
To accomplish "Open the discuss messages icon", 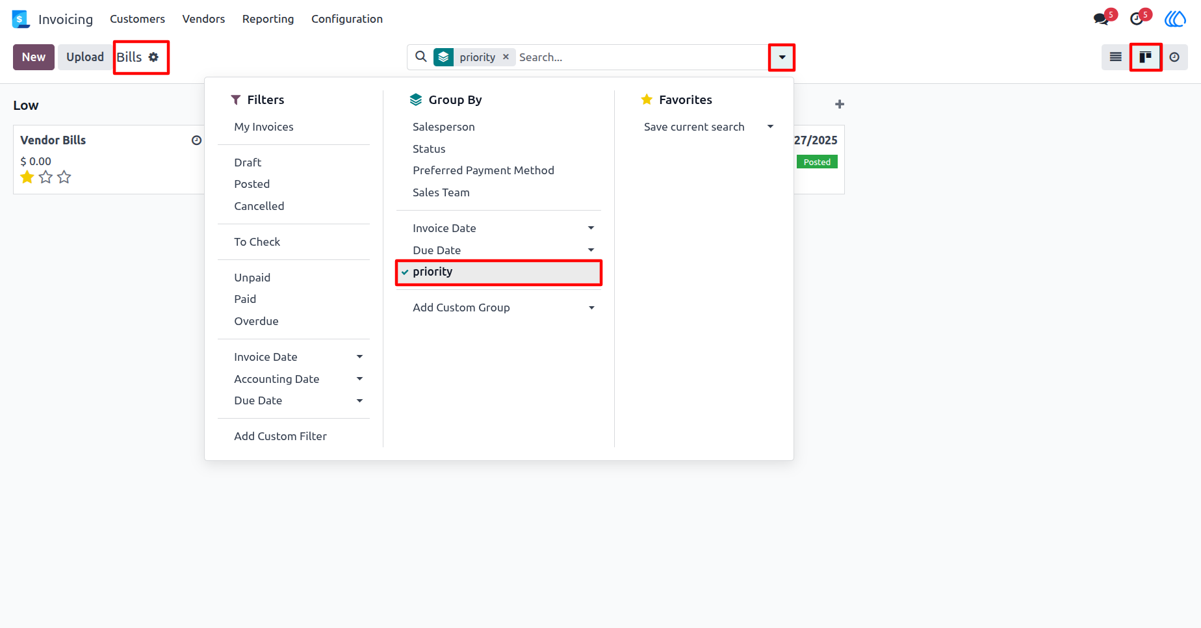I will point(1101,19).
